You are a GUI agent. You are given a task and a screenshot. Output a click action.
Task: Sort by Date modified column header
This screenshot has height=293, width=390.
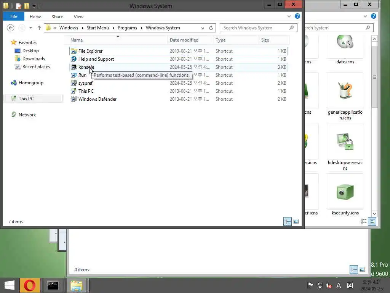(x=190, y=40)
